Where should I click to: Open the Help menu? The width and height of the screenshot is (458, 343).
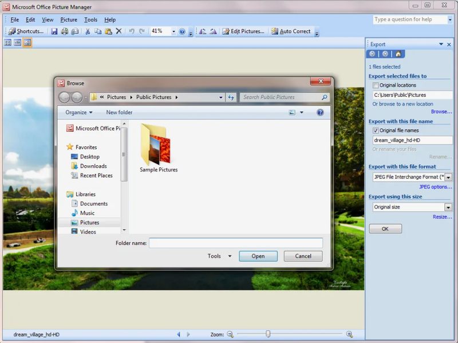(110, 20)
